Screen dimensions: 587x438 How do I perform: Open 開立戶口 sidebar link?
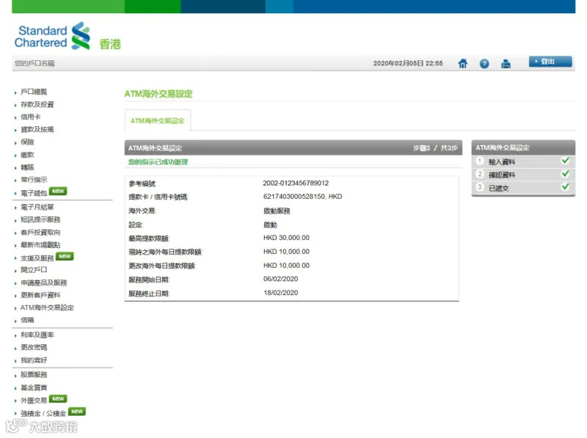[x=34, y=270]
